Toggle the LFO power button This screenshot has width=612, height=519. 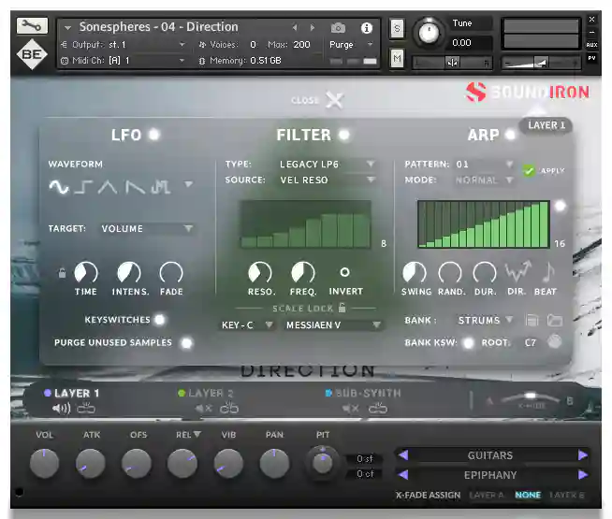(x=154, y=135)
